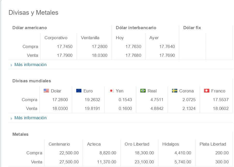Select the Brazil flag icon next to Real
Screen dimensions: 234x167
(x=143, y=91)
